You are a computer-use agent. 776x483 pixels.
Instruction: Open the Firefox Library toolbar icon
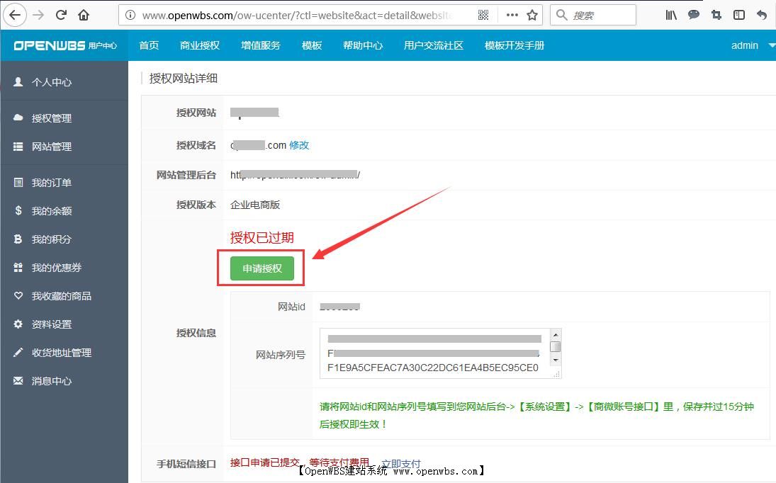coord(670,14)
